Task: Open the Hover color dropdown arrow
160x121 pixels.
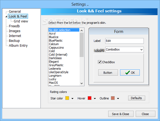Action: 95,99
